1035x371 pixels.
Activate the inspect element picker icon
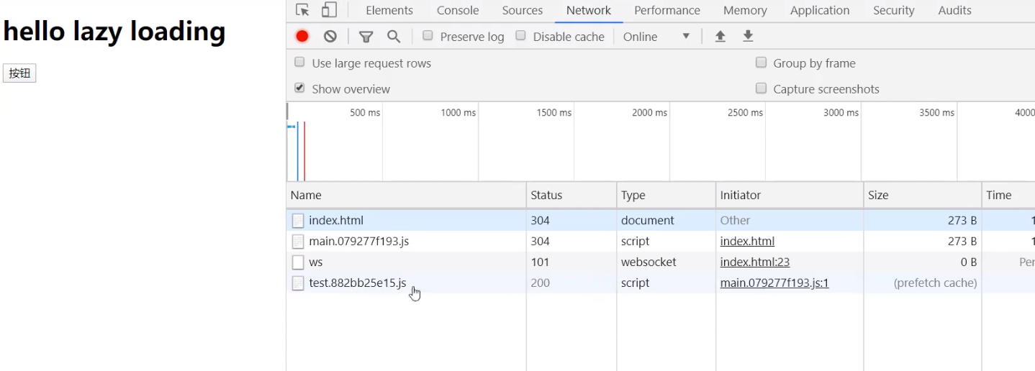[302, 10]
